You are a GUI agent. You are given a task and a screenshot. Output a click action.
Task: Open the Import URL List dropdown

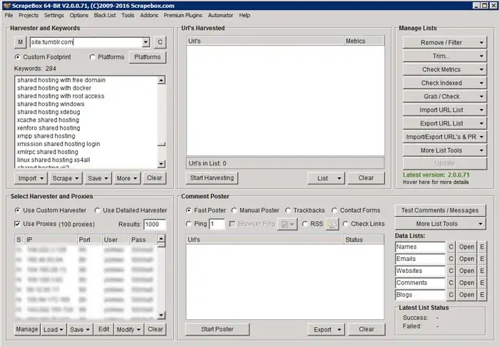click(x=445, y=110)
